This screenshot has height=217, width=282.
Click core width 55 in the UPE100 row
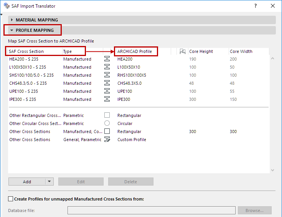point(232,91)
